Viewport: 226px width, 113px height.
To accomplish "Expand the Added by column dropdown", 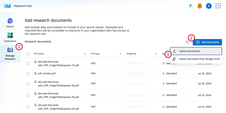I will click(156, 54).
